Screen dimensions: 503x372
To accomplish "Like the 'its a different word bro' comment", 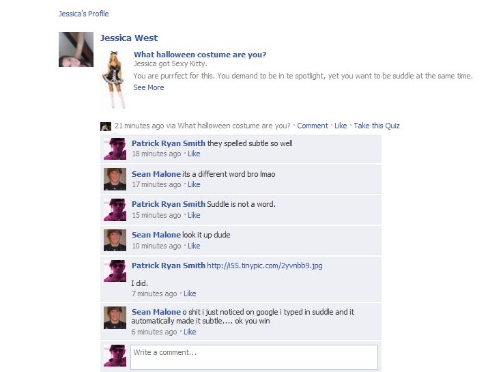I will click(x=194, y=184).
